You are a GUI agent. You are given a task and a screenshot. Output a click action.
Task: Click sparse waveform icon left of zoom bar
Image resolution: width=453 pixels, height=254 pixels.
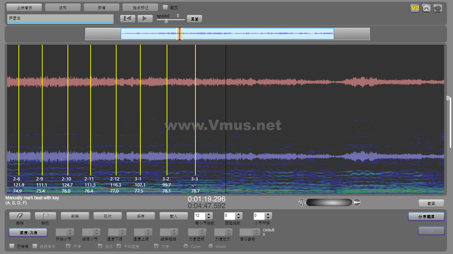tap(302, 202)
